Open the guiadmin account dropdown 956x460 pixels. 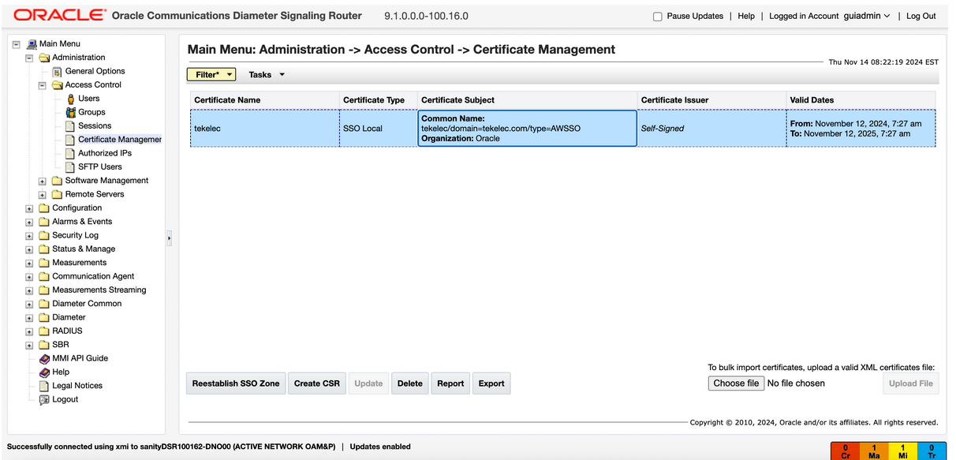[x=867, y=16]
